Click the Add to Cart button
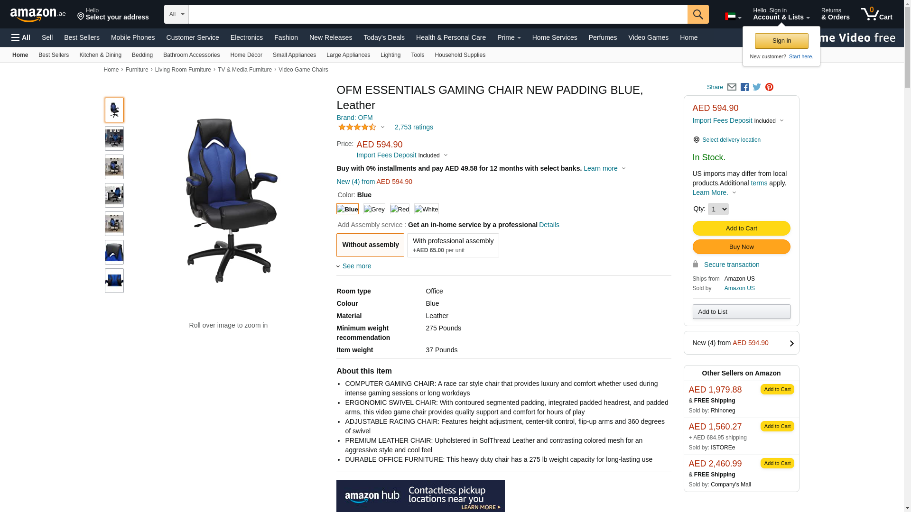 click(x=741, y=229)
